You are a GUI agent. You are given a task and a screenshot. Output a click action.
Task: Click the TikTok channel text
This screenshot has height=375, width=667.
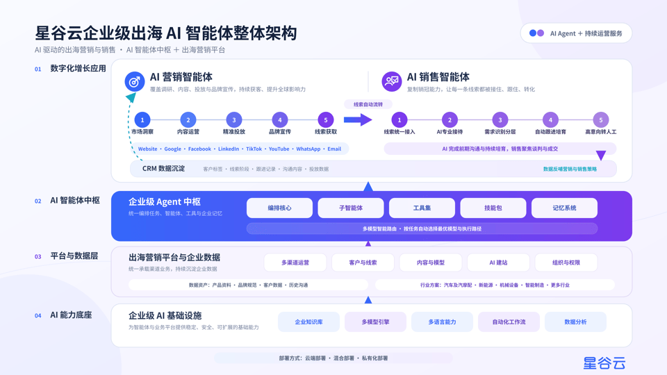254,149
